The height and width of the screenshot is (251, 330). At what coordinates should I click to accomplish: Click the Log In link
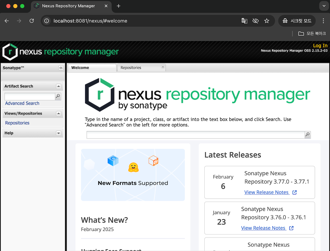pyautogui.click(x=320, y=46)
